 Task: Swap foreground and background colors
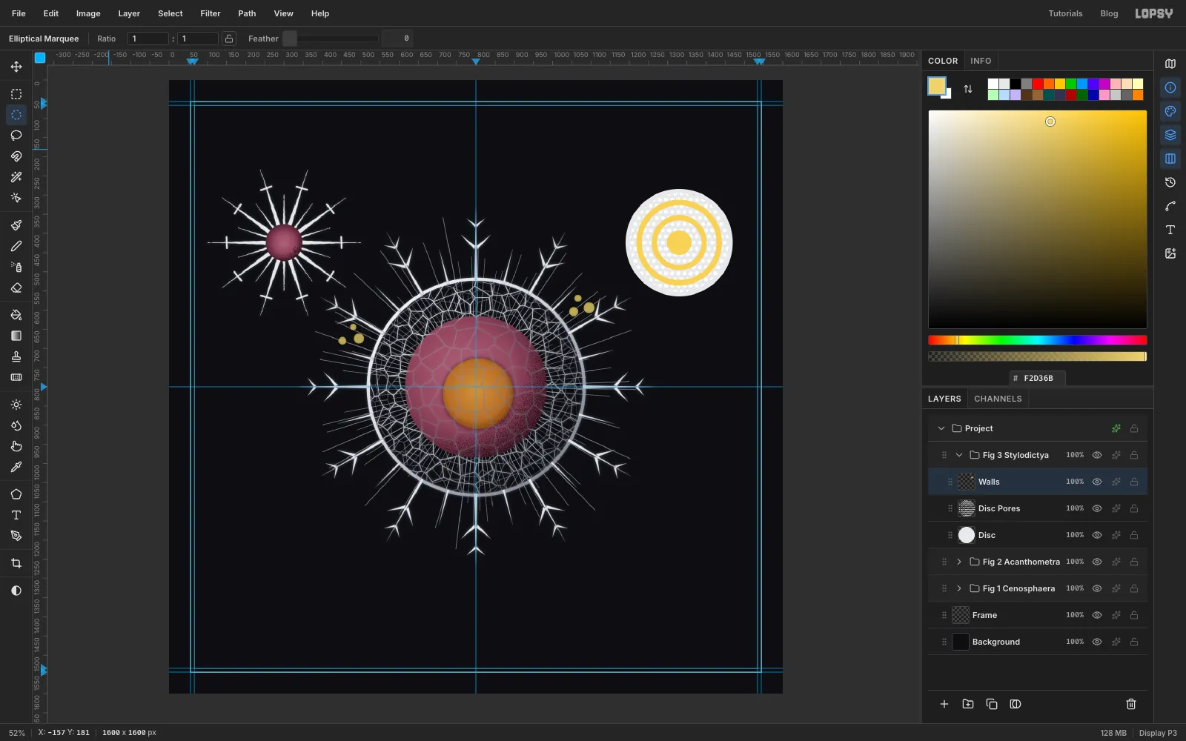968,89
